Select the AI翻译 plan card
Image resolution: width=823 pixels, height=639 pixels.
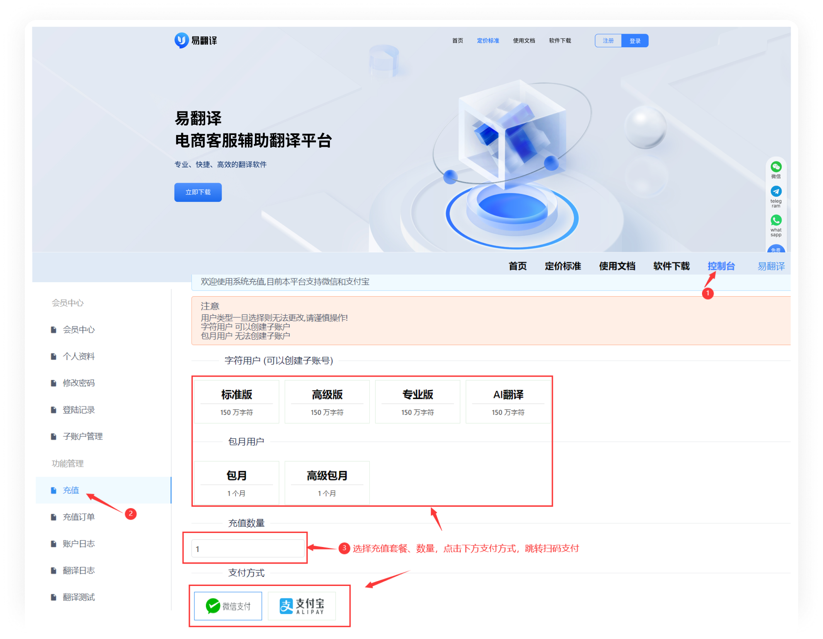[x=508, y=401]
